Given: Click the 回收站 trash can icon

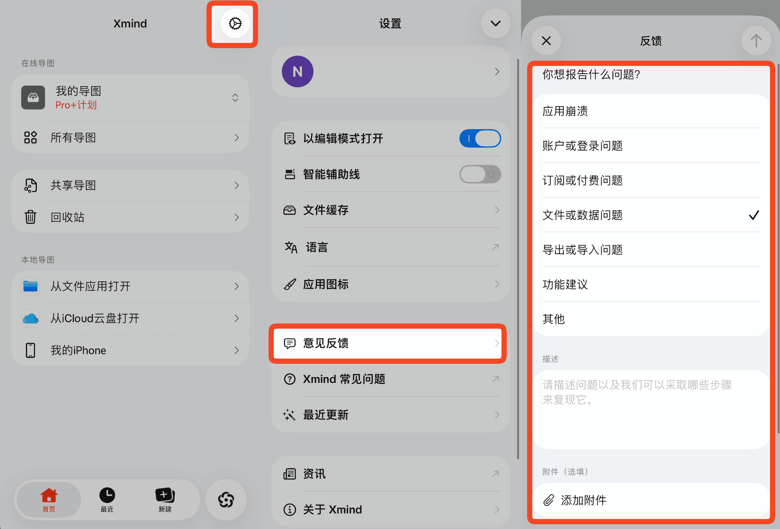Looking at the screenshot, I should (x=30, y=217).
